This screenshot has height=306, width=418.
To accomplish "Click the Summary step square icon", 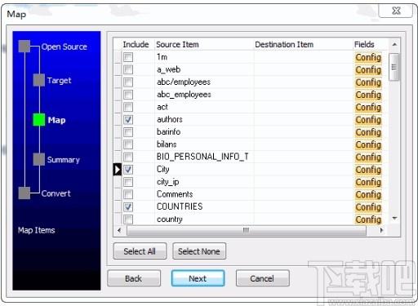I will click(39, 159).
